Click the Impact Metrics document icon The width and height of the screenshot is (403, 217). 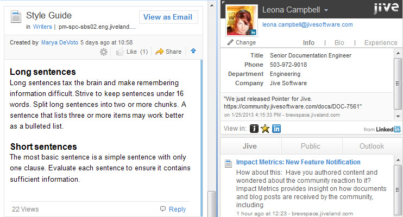pos(228,163)
